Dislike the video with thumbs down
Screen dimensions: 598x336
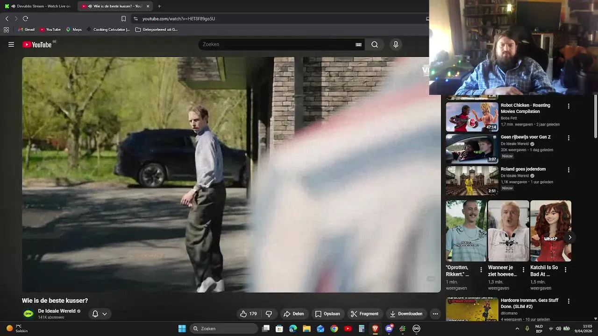click(269, 314)
